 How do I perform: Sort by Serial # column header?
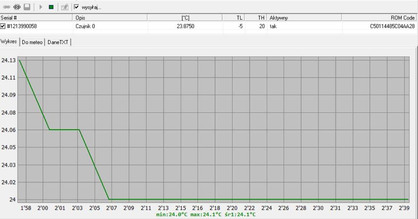(36, 18)
